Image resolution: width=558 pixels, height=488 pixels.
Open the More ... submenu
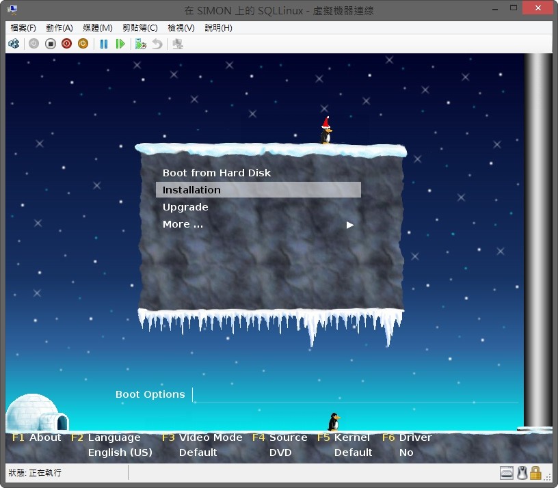(183, 224)
